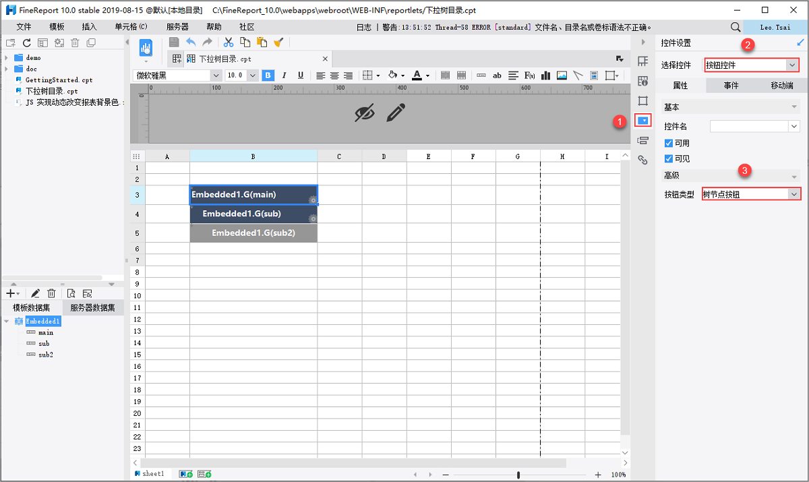Select the sheet1 tab
Screen dimensions: 809x482
(149, 474)
